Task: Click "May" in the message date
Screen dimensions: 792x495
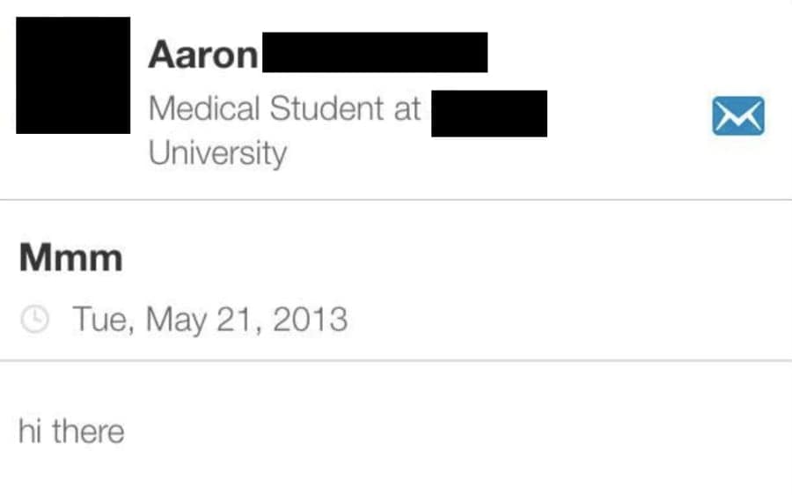Action: 176,321
